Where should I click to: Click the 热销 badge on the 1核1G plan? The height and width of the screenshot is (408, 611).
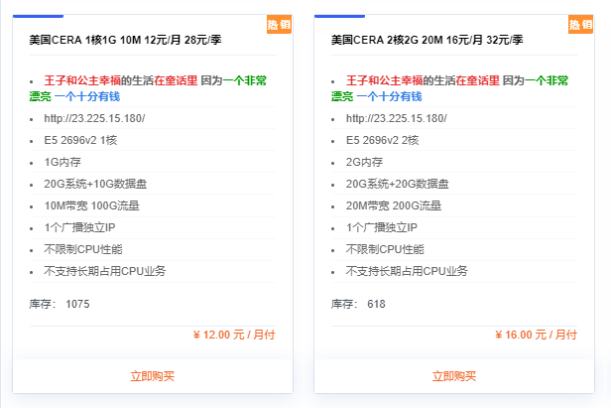click(x=279, y=25)
